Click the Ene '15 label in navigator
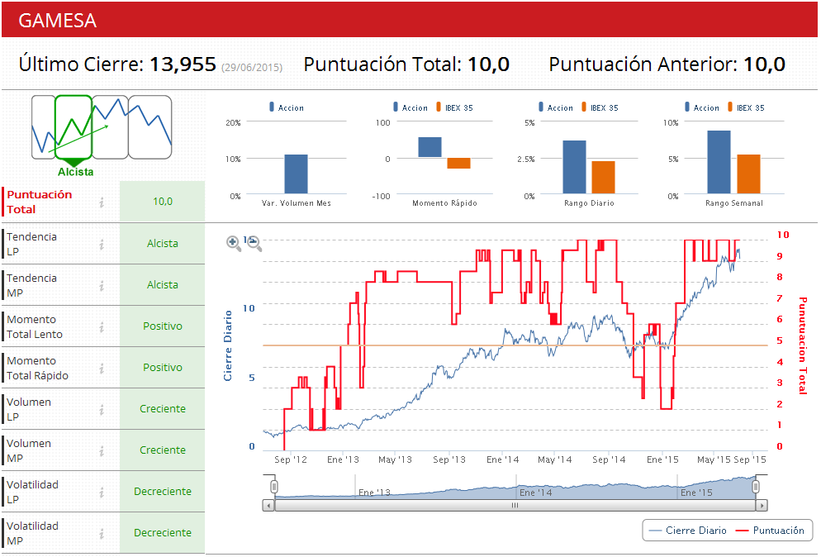This screenshot has height=557, width=821. 696,493
